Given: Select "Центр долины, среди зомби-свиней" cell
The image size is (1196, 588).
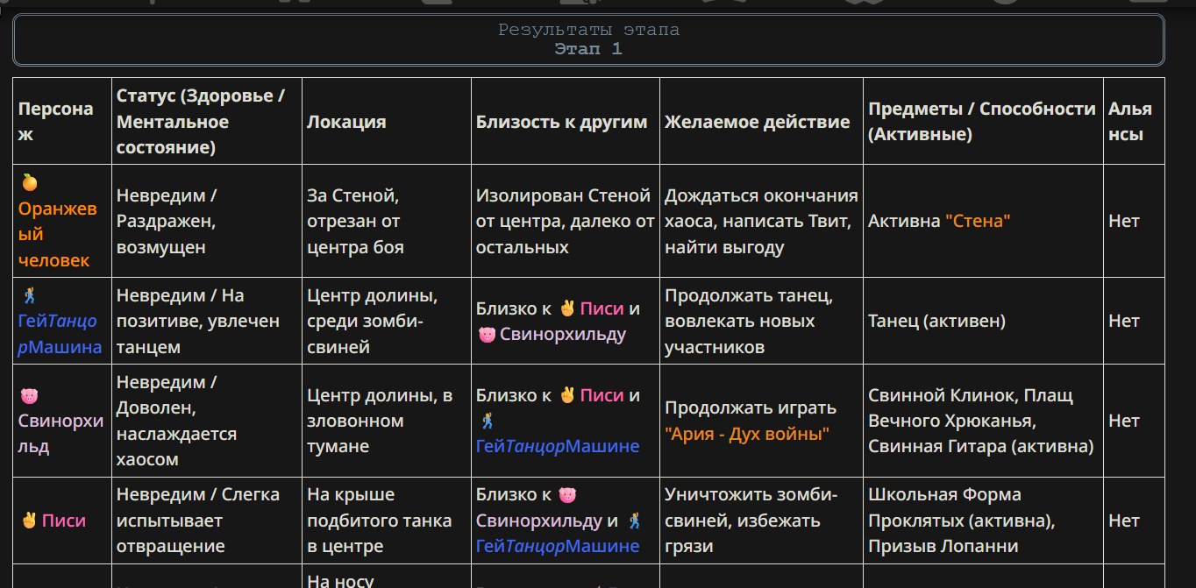Looking at the screenshot, I should [x=387, y=321].
